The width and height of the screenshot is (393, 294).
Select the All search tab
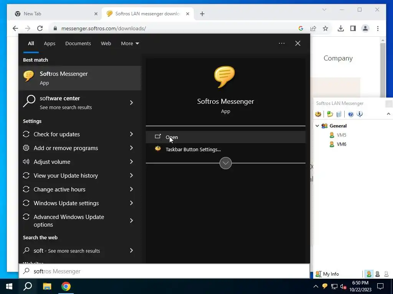[31, 44]
